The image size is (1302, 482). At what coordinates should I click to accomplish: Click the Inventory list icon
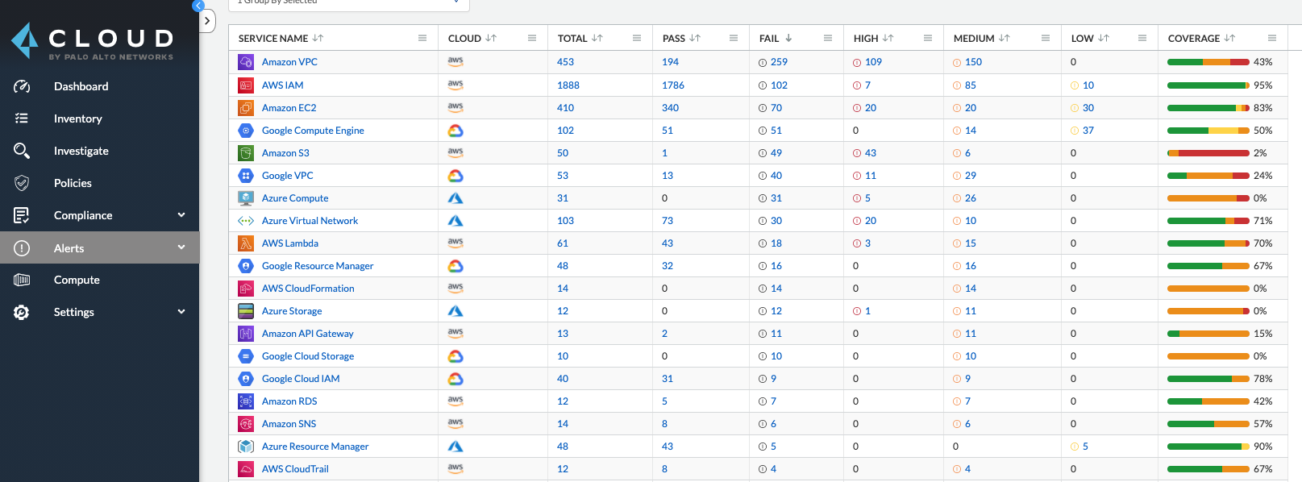click(x=22, y=118)
